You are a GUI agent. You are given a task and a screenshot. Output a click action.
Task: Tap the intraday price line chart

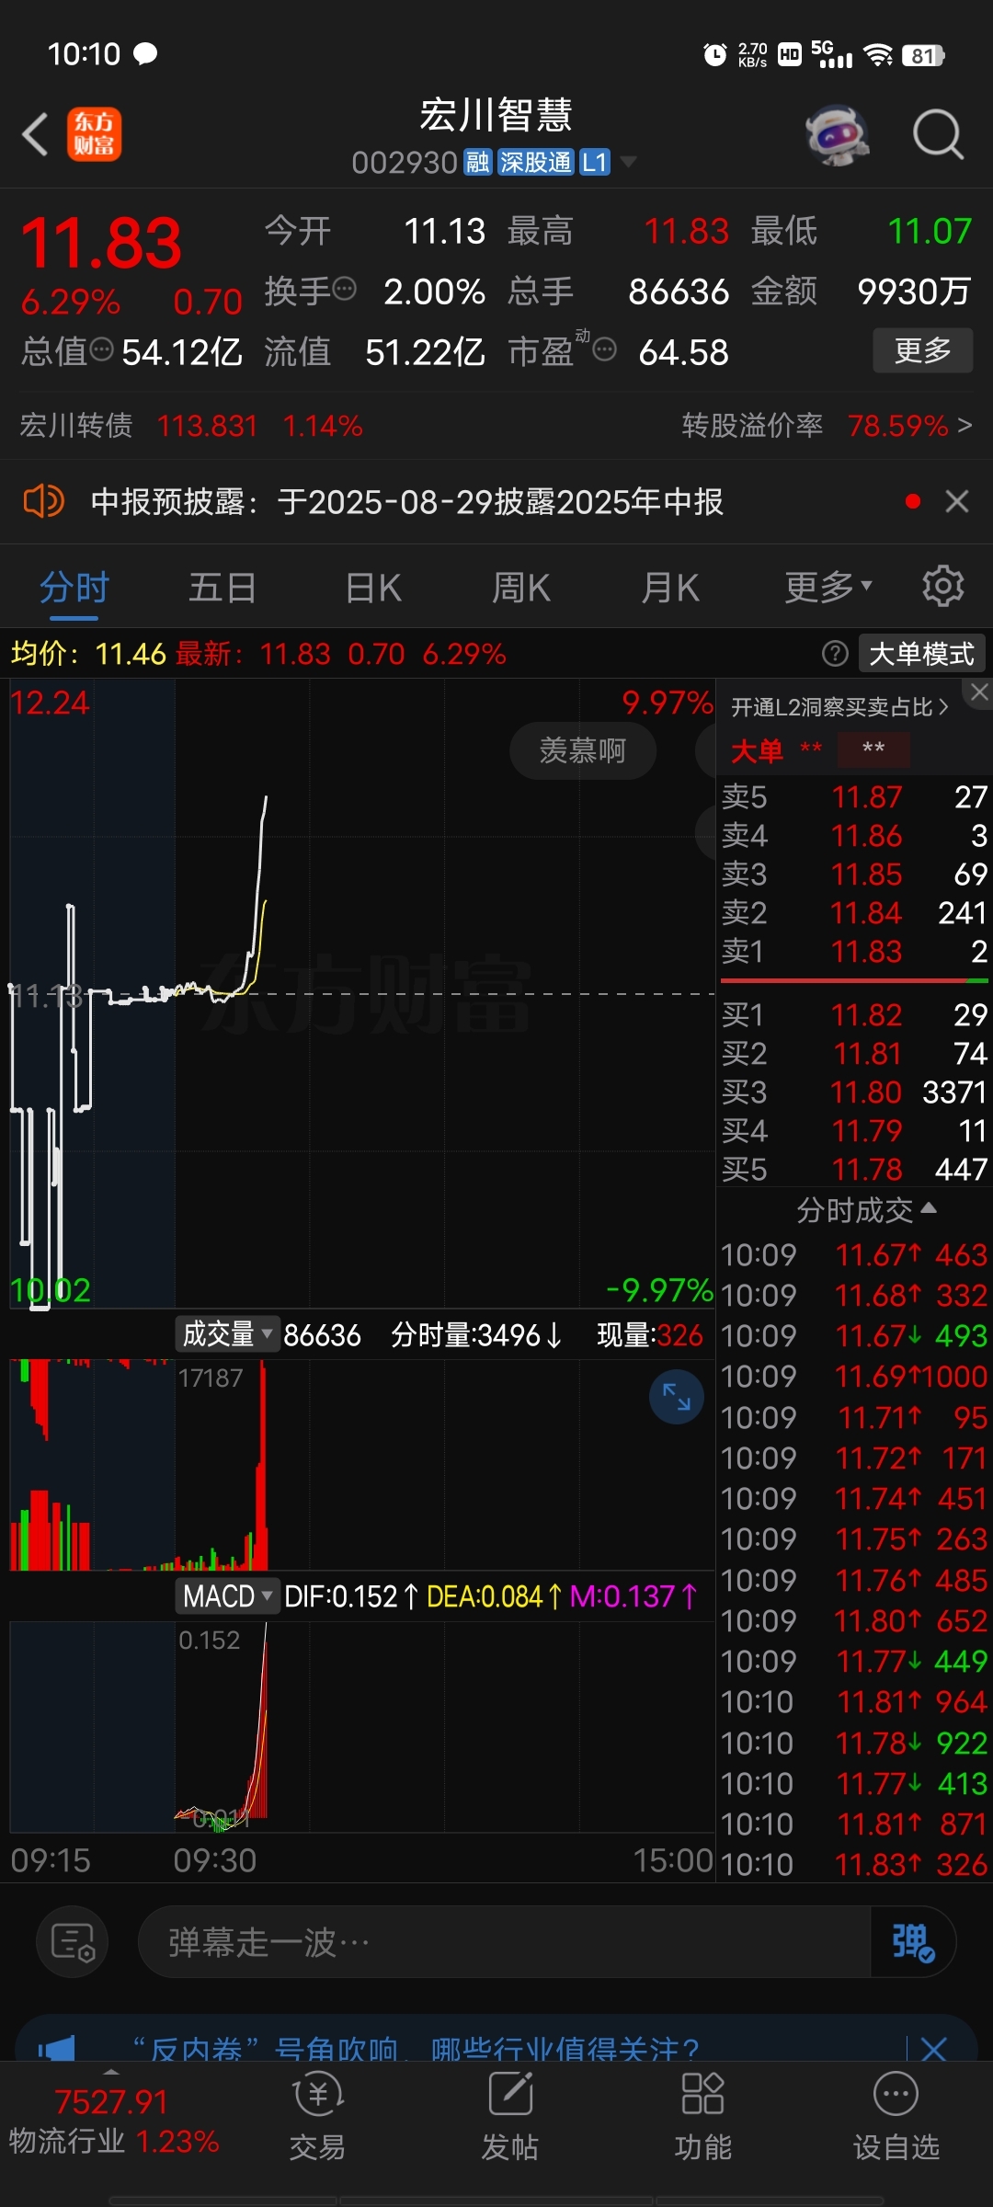[x=362, y=993]
